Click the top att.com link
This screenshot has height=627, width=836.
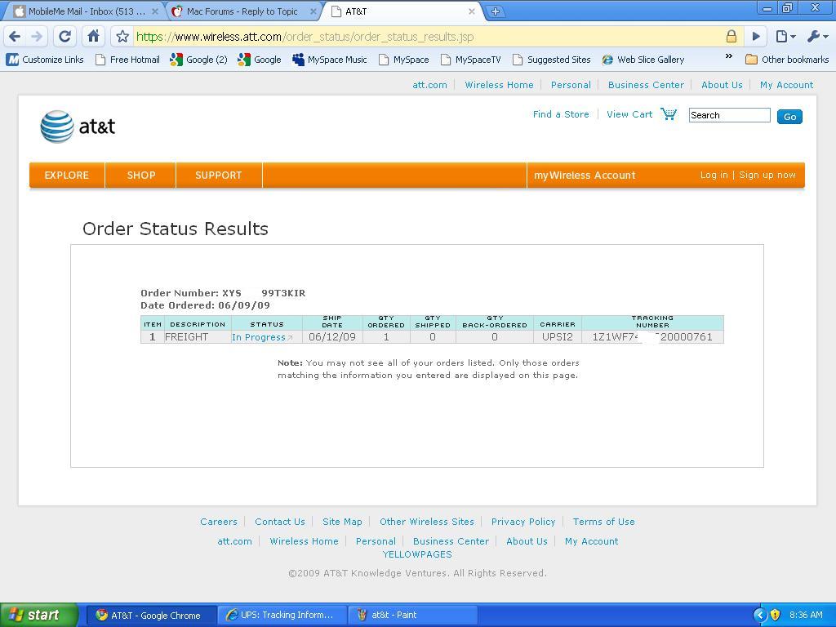click(429, 85)
